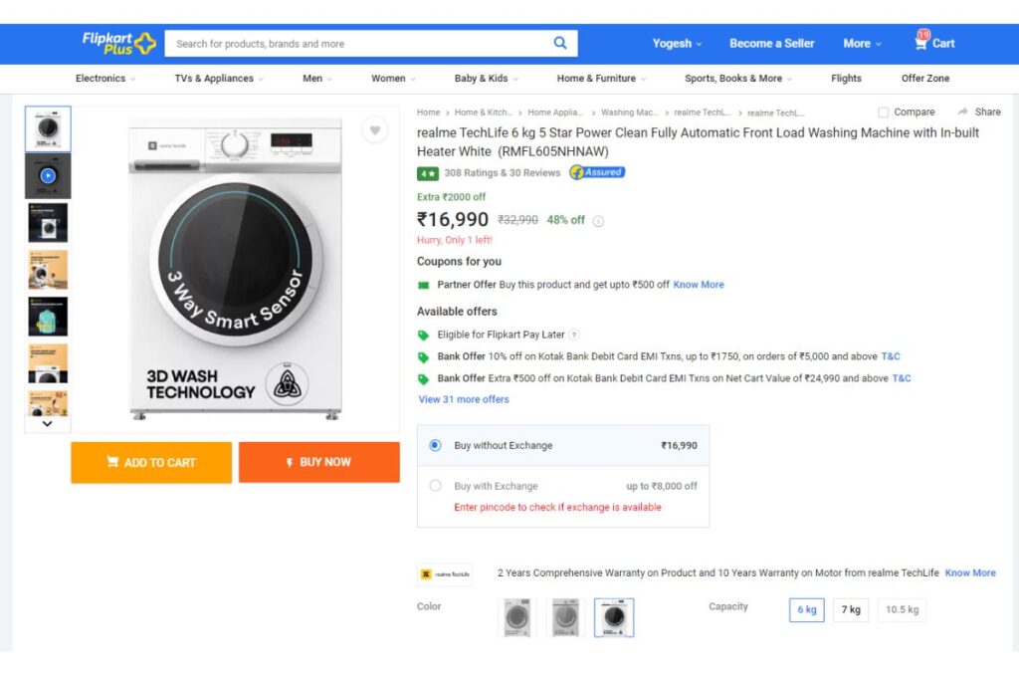Open the Flights menu item

click(x=846, y=79)
